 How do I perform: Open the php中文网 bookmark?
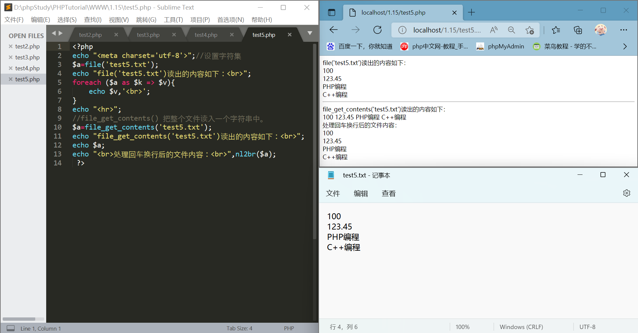click(434, 46)
